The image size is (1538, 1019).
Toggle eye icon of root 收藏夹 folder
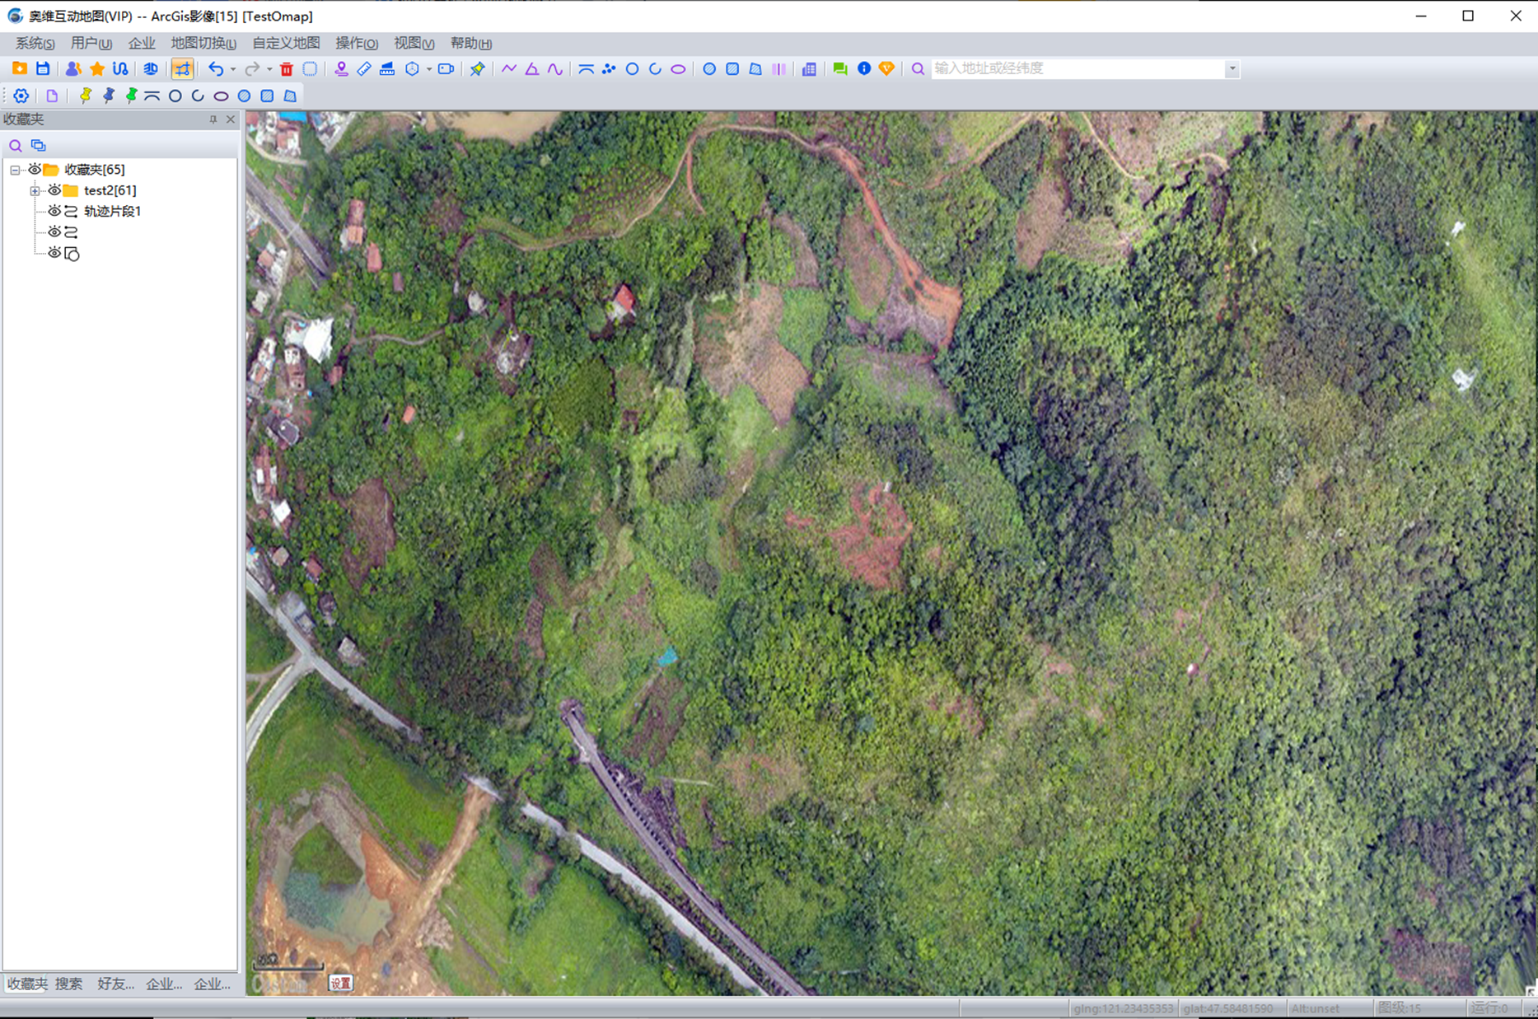click(x=35, y=170)
